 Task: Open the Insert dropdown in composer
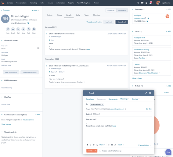121,145
